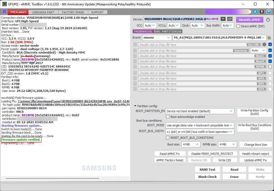Toggle the Ext CSD checkbox
This screenshot has width=274, height=191.
point(270,44)
